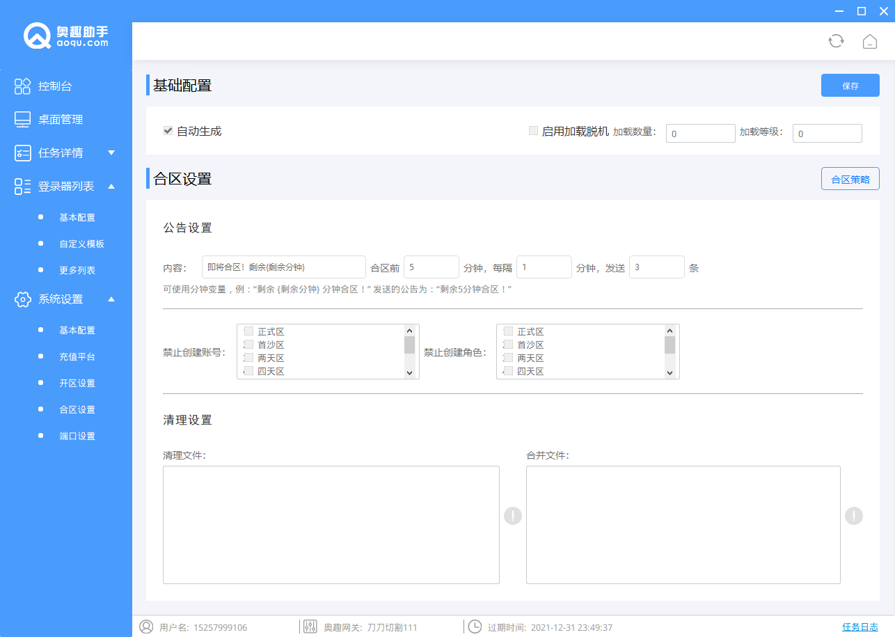
Task: Collapse the 登录器列表 menu arrow
Action: [111, 186]
